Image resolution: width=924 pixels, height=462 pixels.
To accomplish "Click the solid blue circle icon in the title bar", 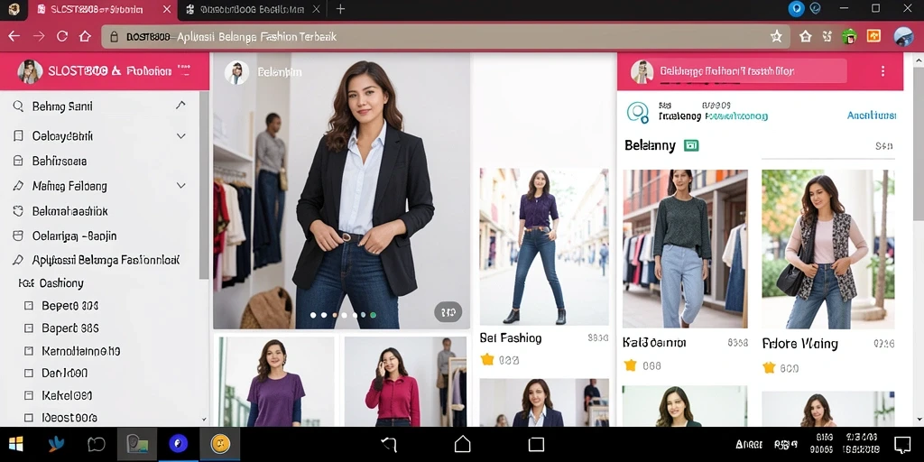I will click(x=796, y=9).
